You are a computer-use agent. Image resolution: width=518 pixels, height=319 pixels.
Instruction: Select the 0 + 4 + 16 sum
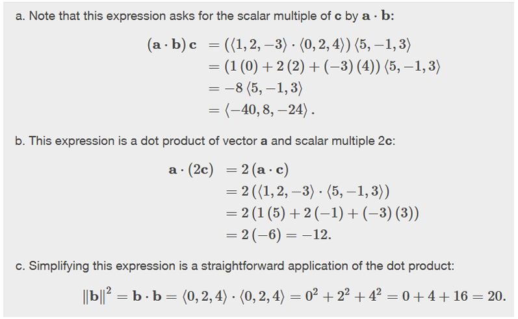point(437,296)
